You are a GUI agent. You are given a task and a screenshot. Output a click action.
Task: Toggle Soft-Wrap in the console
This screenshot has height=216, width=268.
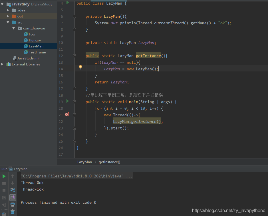coord(13,190)
